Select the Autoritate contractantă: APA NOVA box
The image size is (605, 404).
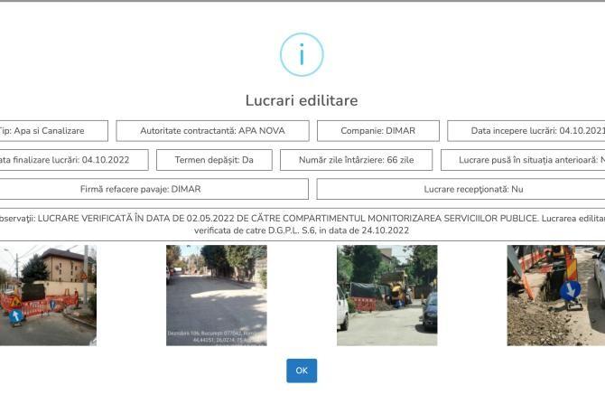click(x=212, y=131)
